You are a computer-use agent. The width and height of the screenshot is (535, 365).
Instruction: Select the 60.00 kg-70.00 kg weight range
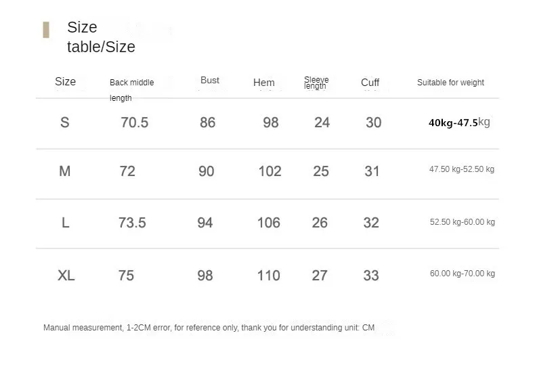462,274
